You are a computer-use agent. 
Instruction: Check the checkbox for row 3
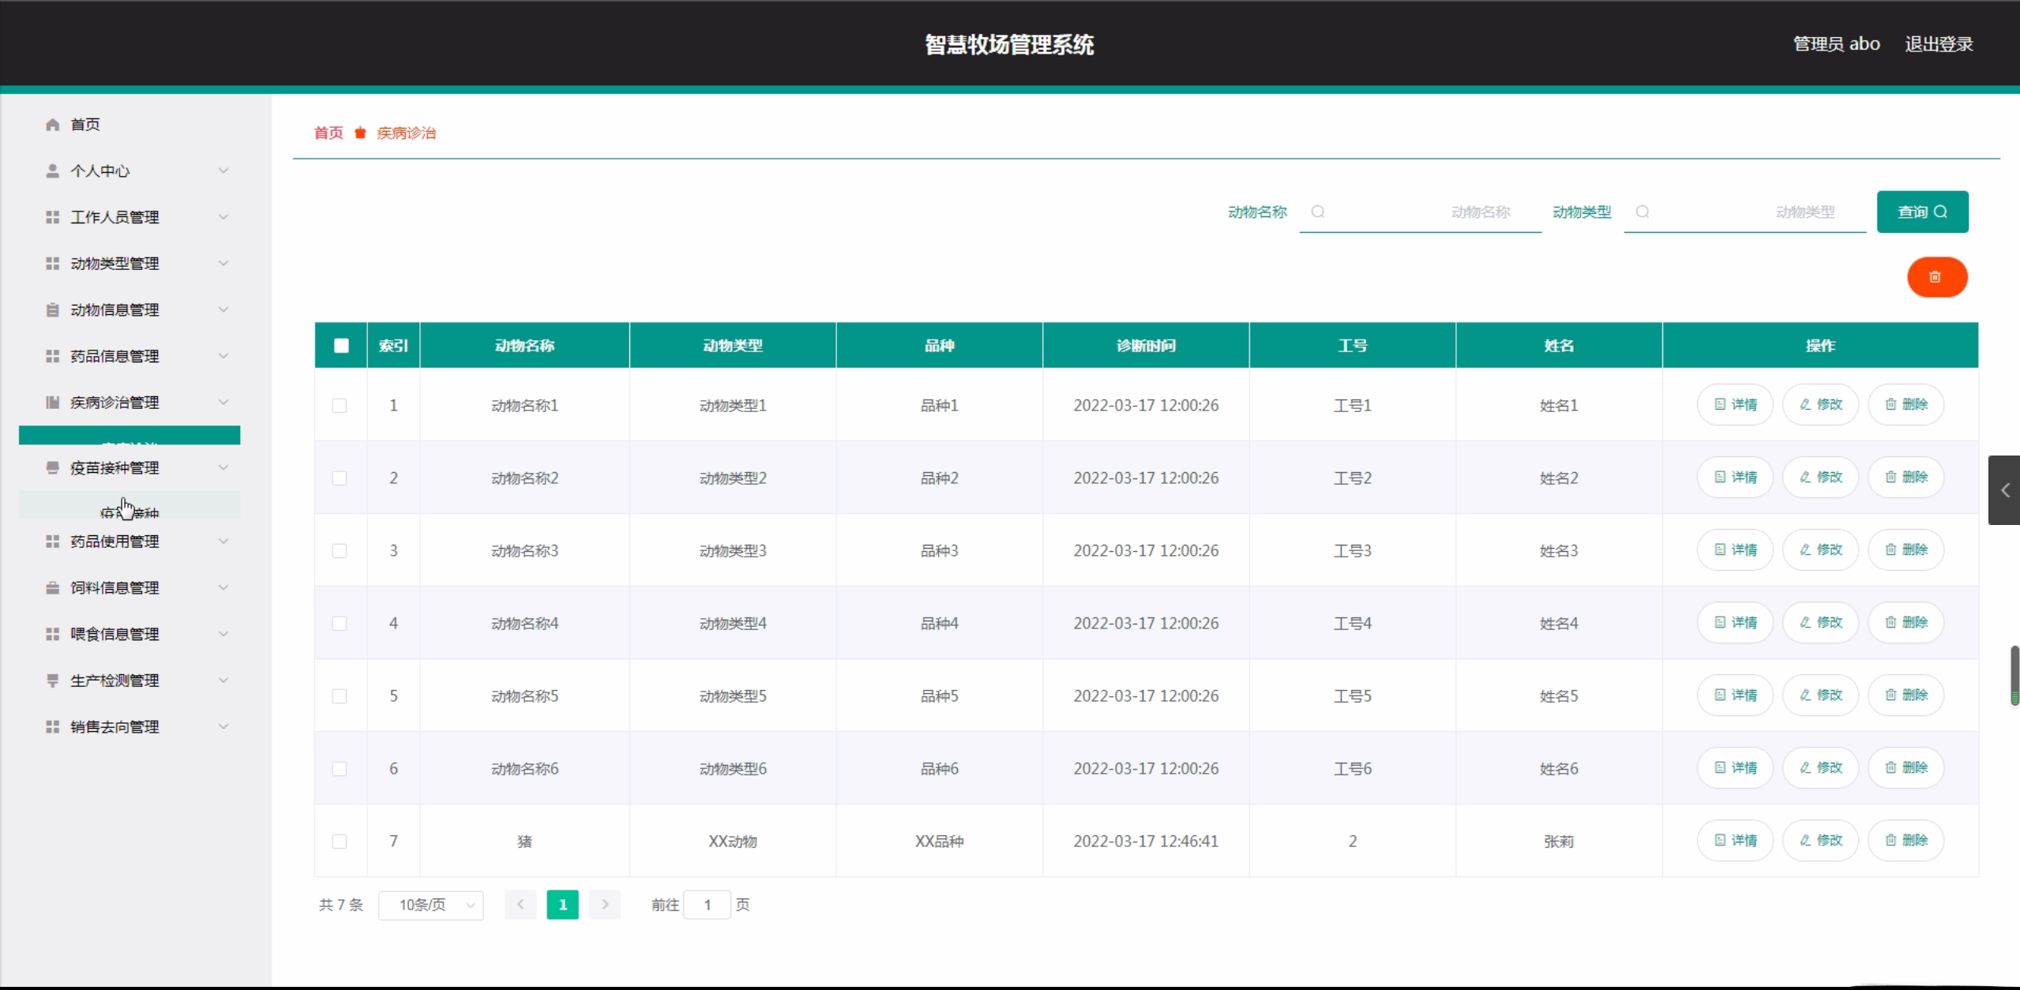coord(340,550)
